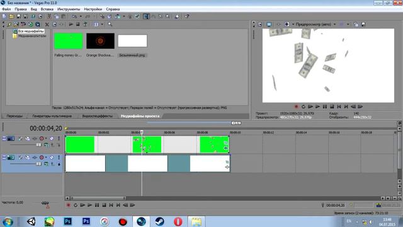Stop media preview in Project Media toolbar
This screenshot has width=403, height=227.
(x=77, y=25)
